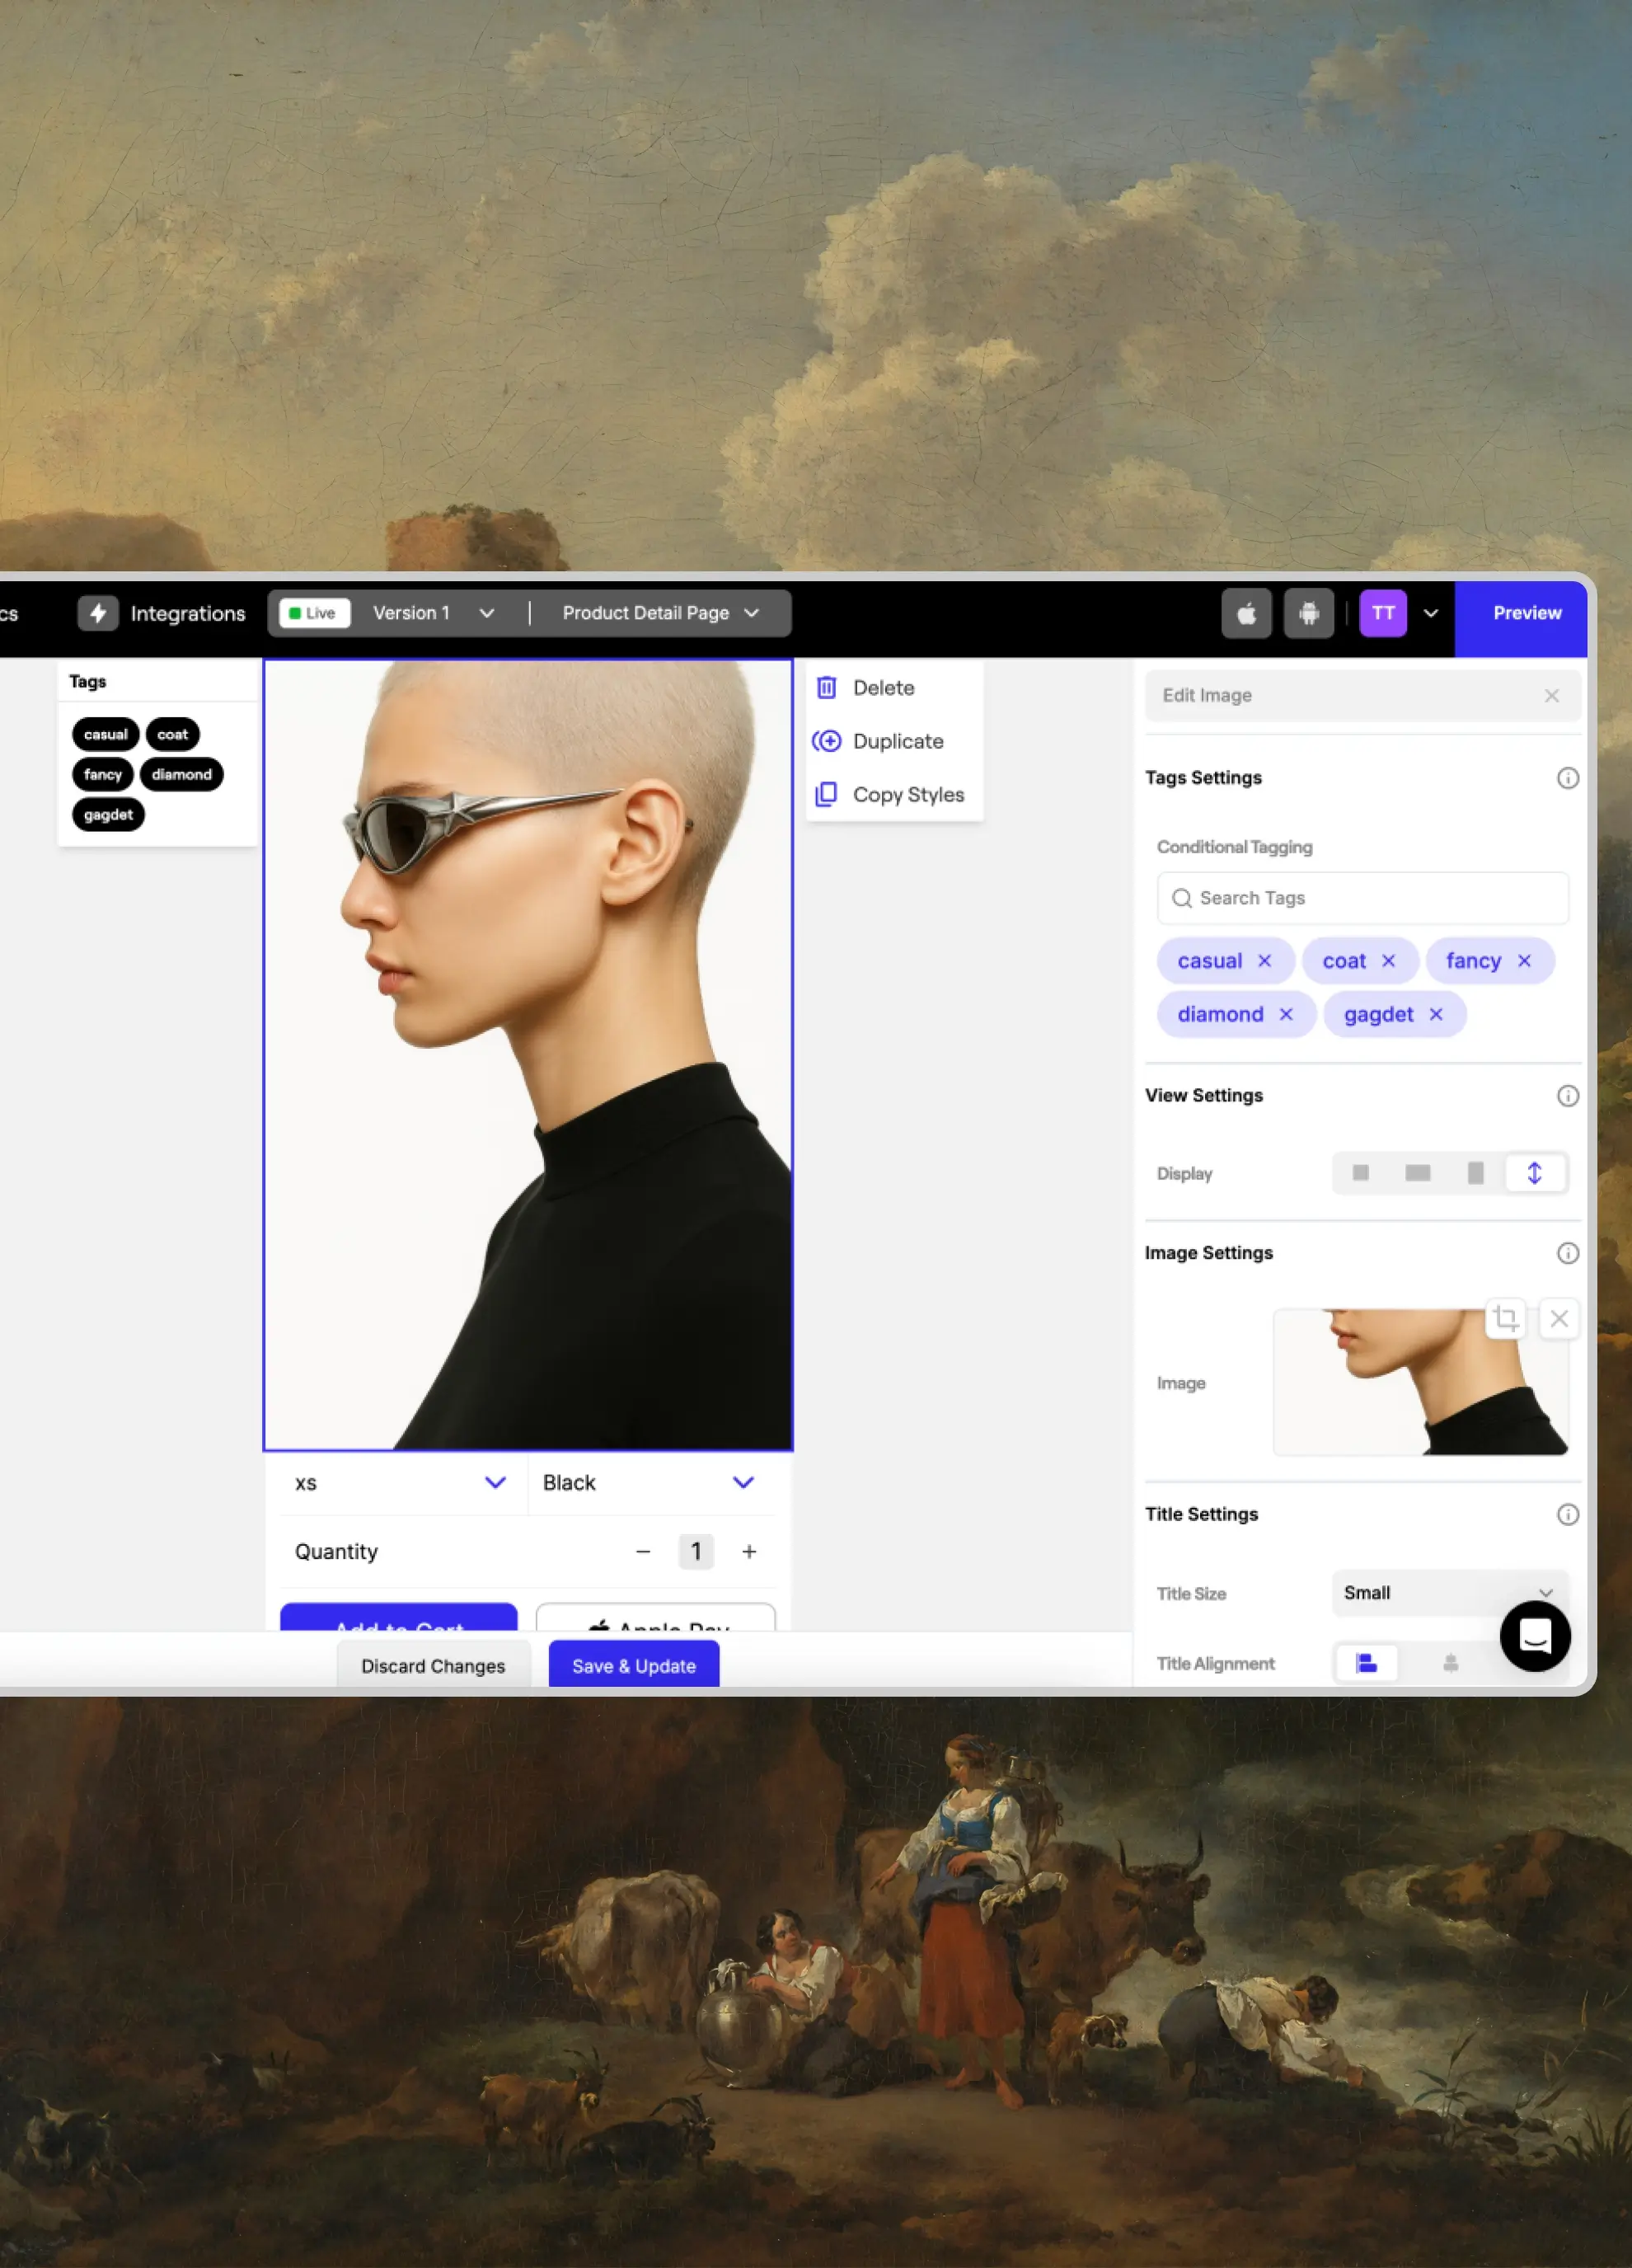Viewport: 1632px width, 2268px height.
Task: Click the Apple iOS platform icon
Action: coord(1246,613)
